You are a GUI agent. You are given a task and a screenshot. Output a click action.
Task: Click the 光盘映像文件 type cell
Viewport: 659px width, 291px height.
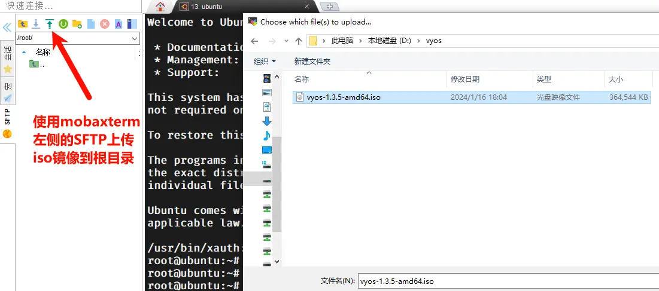coord(558,97)
